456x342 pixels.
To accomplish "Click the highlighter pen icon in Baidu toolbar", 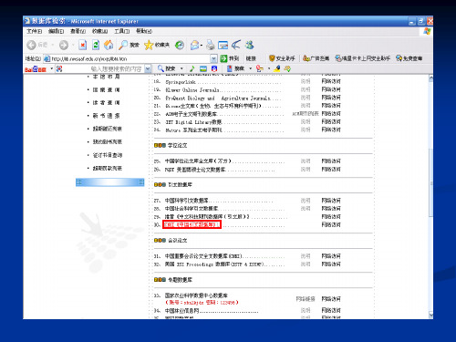I will pos(277,68).
